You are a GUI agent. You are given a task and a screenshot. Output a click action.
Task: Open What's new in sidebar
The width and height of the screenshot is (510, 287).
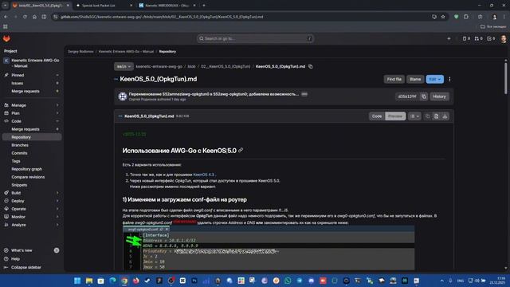[x=32, y=250]
